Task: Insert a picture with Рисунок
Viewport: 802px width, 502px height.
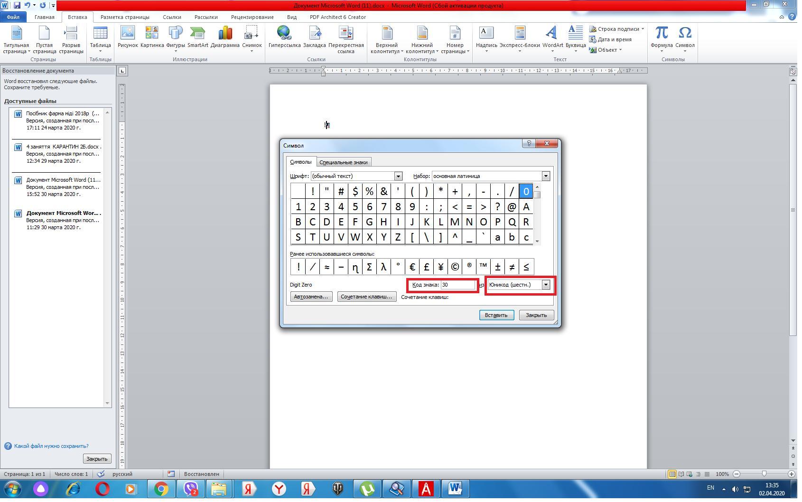Action: pos(128,38)
